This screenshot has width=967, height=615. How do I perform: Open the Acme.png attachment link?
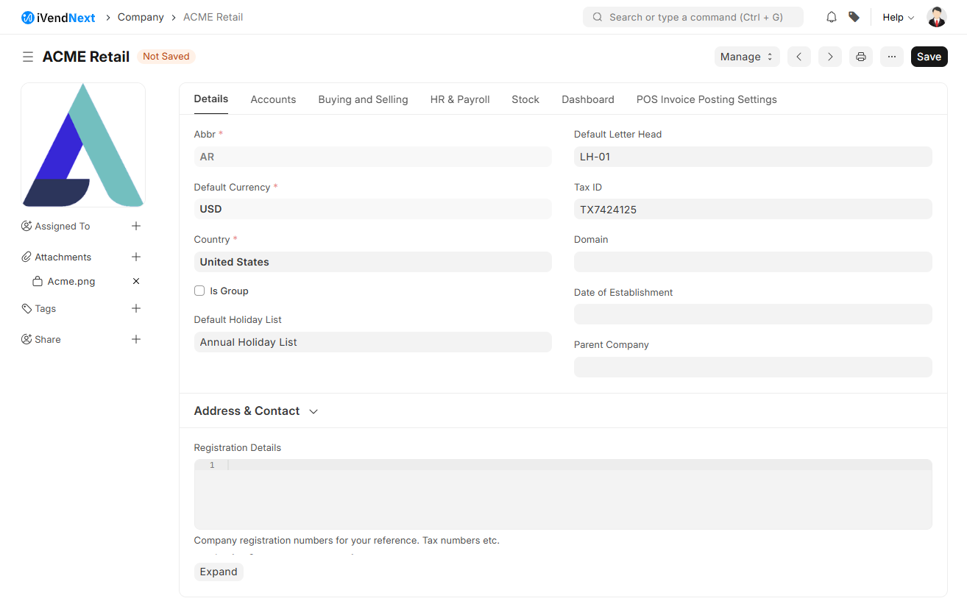tap(71, 281)
